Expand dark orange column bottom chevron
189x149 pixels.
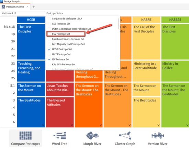(x=101, y=125)
